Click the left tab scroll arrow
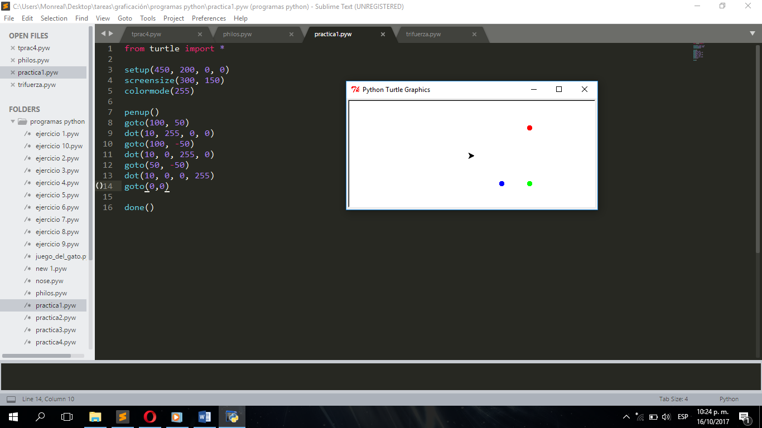This screenshot has width=762, height=428. click(103, 33)
